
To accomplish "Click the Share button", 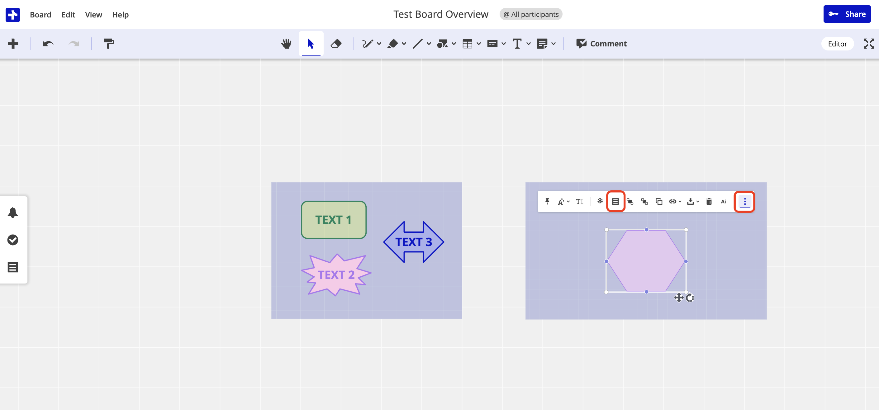I will pyautogui.click(x=847, y=14).
